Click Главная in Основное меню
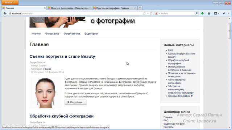232x130 pixels. 168,117
